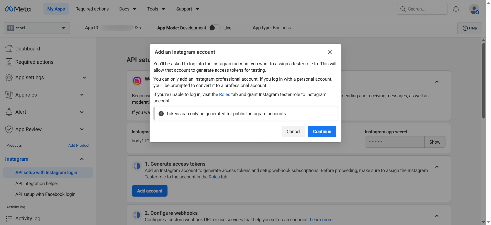Click the Activity log list icon
This screenshot has width=491, height=225.
[9, 219]
